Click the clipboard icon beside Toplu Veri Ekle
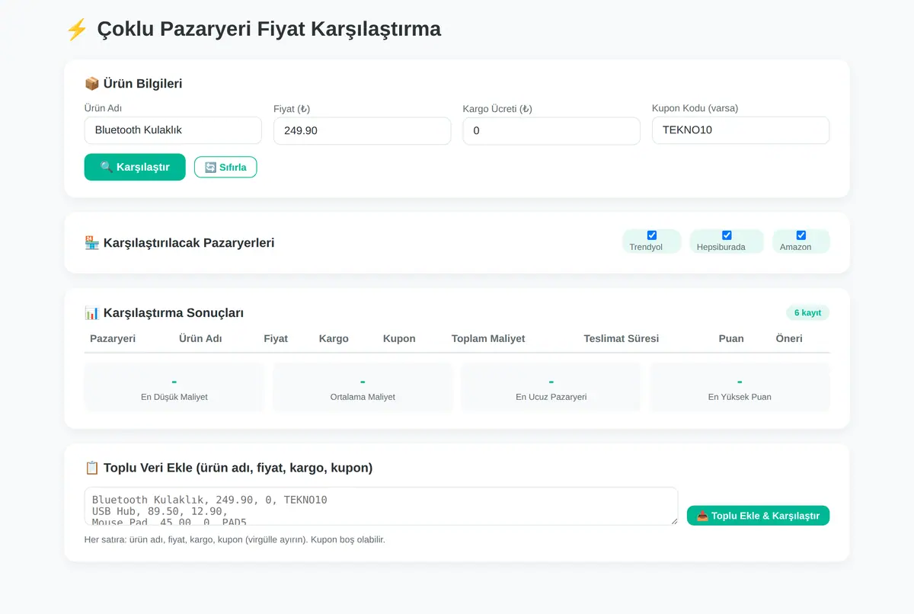914x614 pixels. (91, 468)
